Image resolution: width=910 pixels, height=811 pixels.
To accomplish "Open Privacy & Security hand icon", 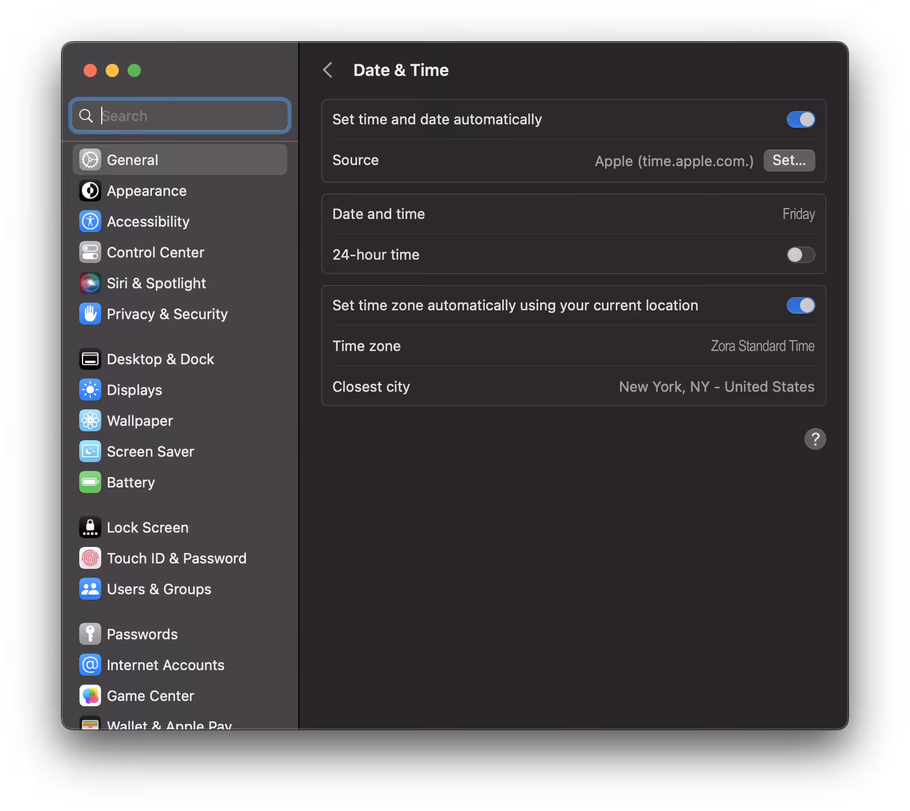I will (x=90, y=314).
